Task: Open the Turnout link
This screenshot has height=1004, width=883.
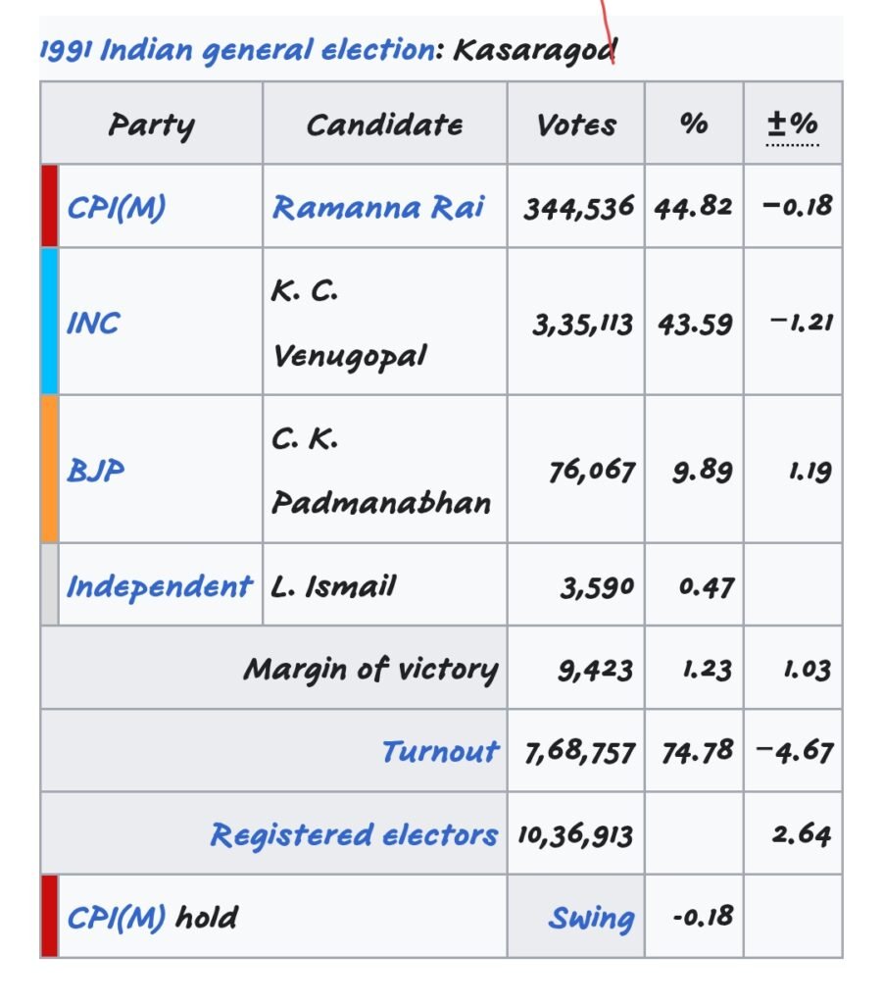Action: pos(440,751)
